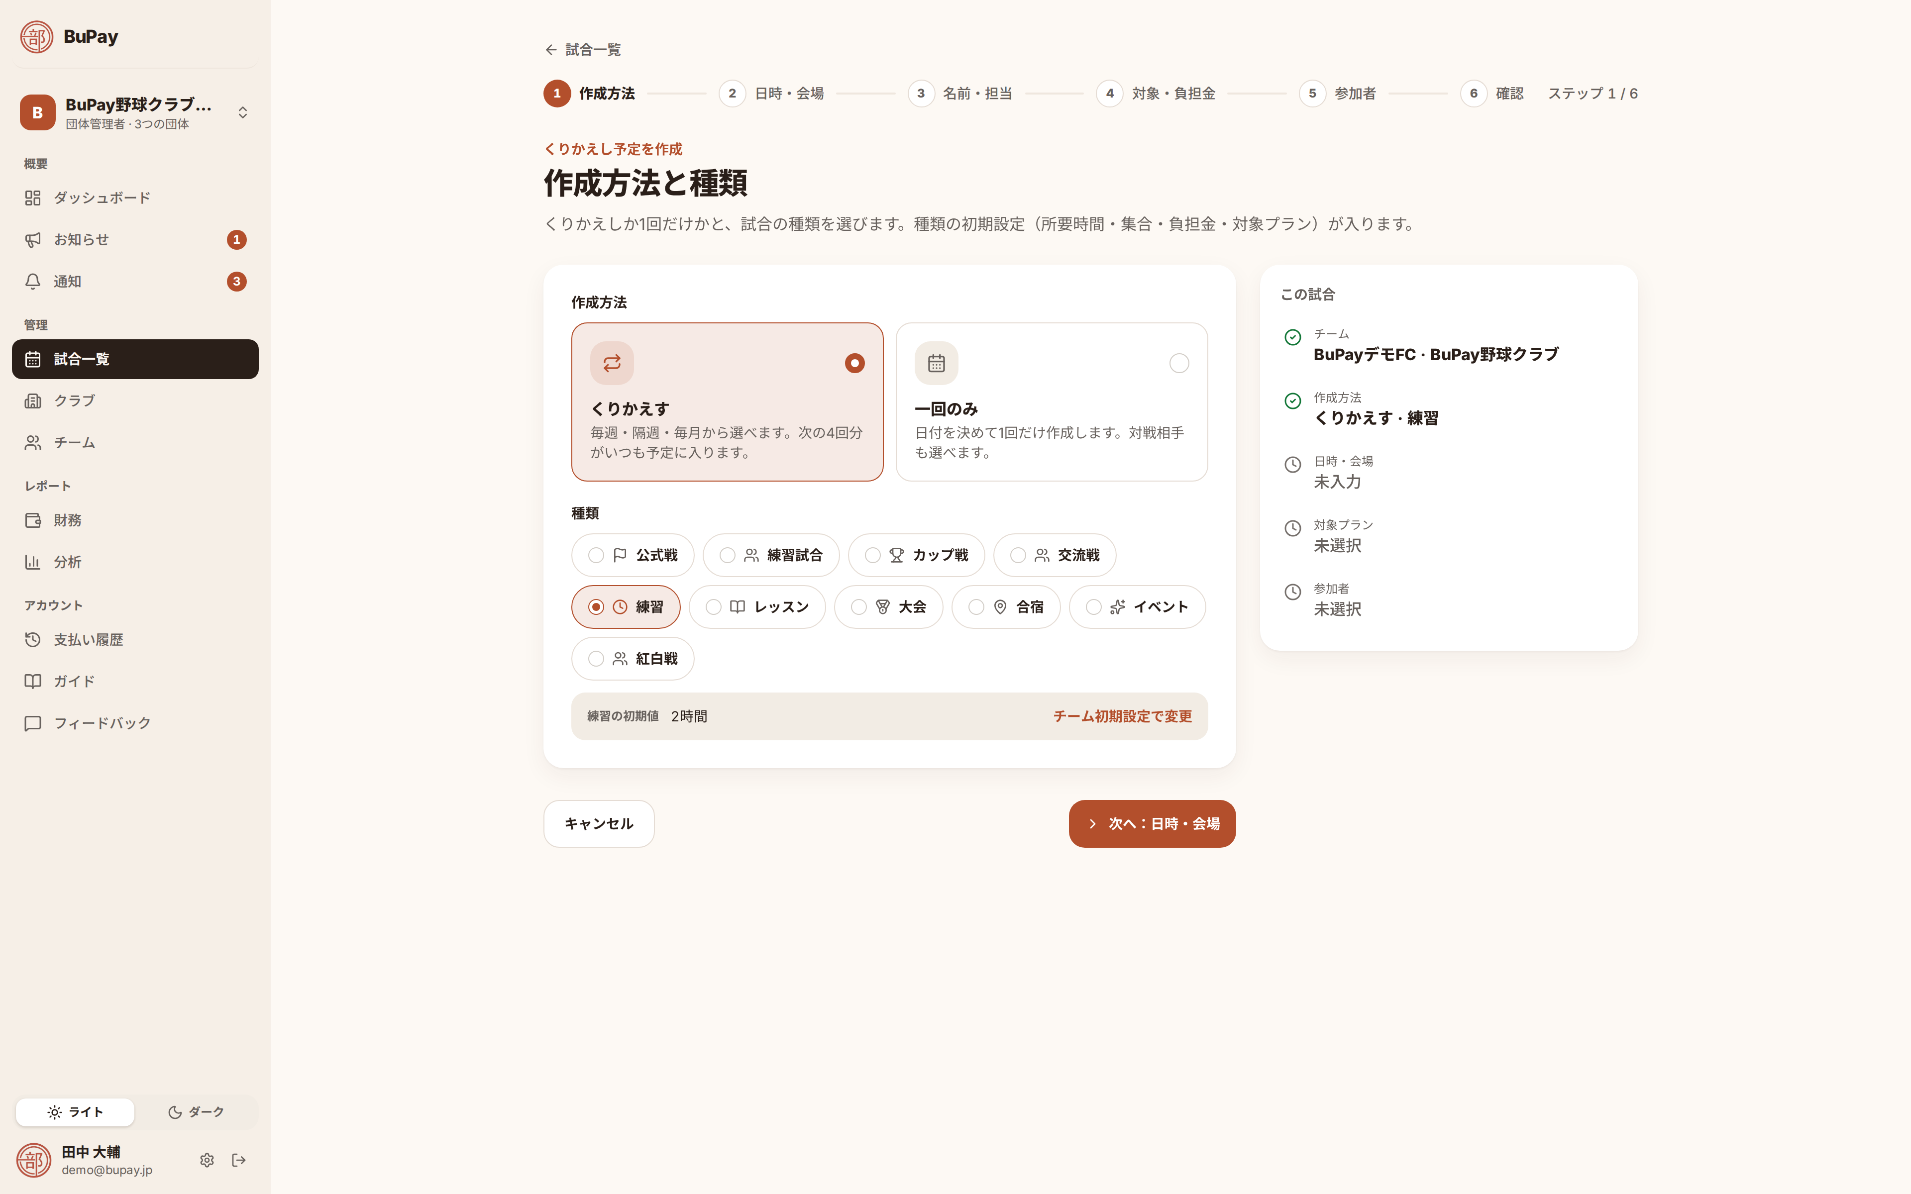Click the calendar icon in 一回のみ card
This screenshot has width=1911, height=1194.
[937, 363]
